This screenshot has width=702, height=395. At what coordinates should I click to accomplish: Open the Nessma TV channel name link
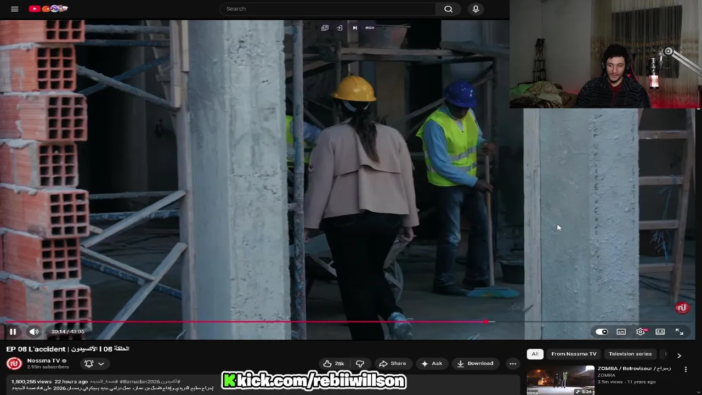click(43, 360)
